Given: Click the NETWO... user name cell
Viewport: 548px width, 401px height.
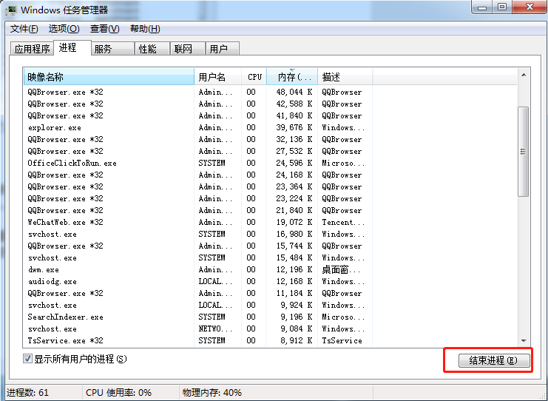Looking at the screenshot, I should (215, 328).
